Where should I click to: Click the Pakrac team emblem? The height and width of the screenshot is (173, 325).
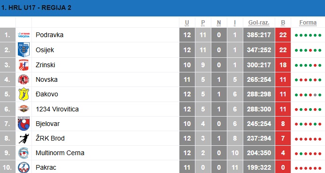[x=23, y=167]
